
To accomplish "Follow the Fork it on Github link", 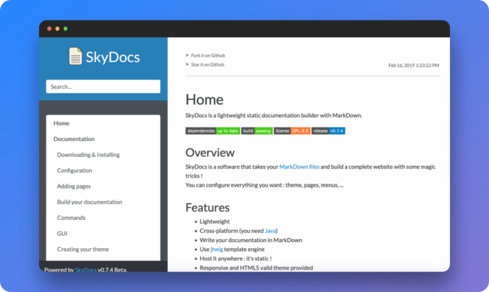I will coord(208,55).
